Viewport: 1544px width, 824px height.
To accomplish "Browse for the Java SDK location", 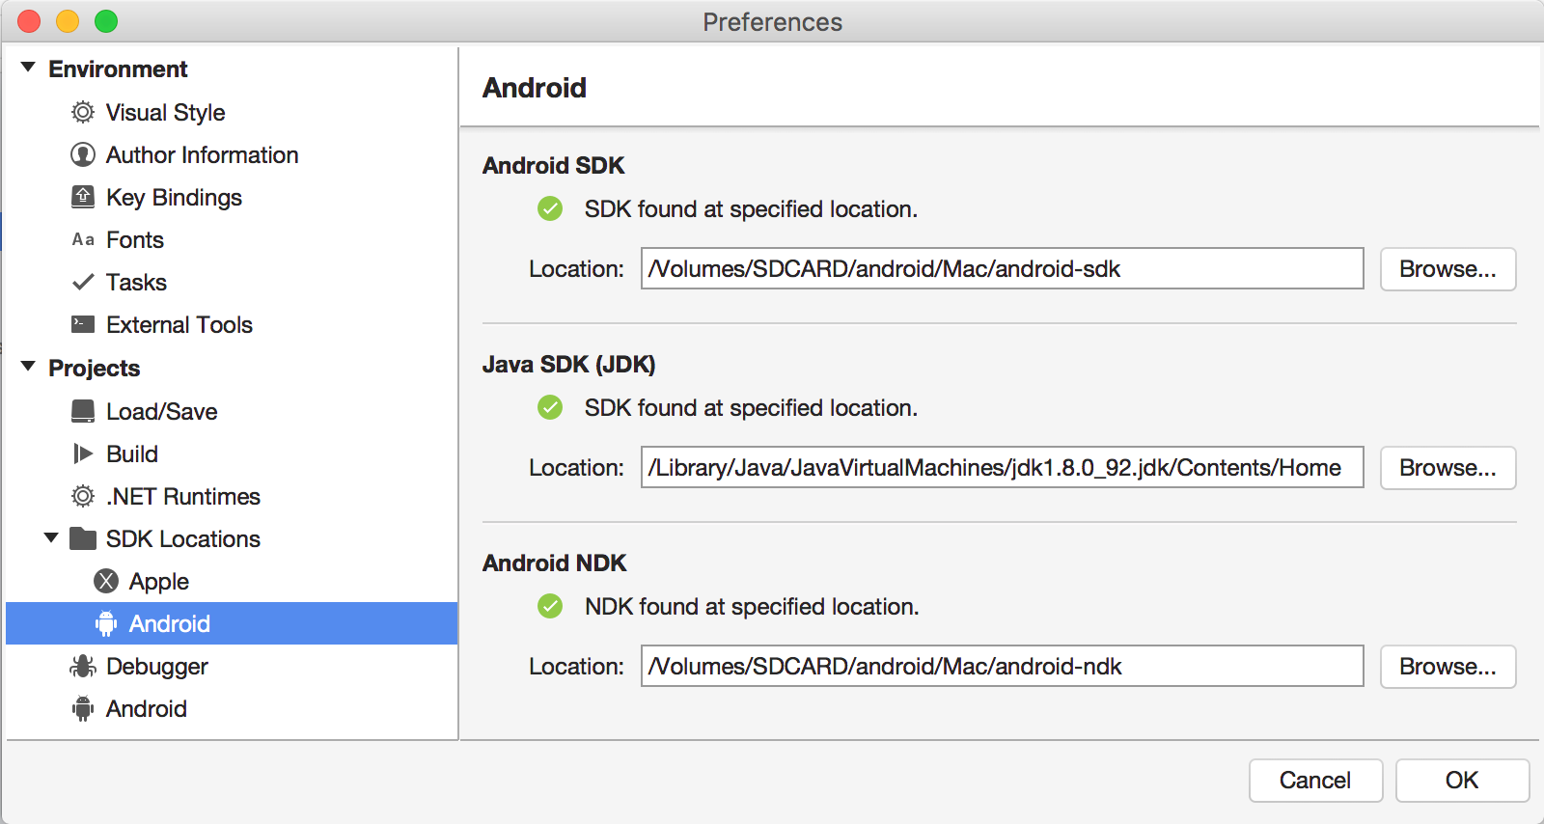I will coord(1447,468).
